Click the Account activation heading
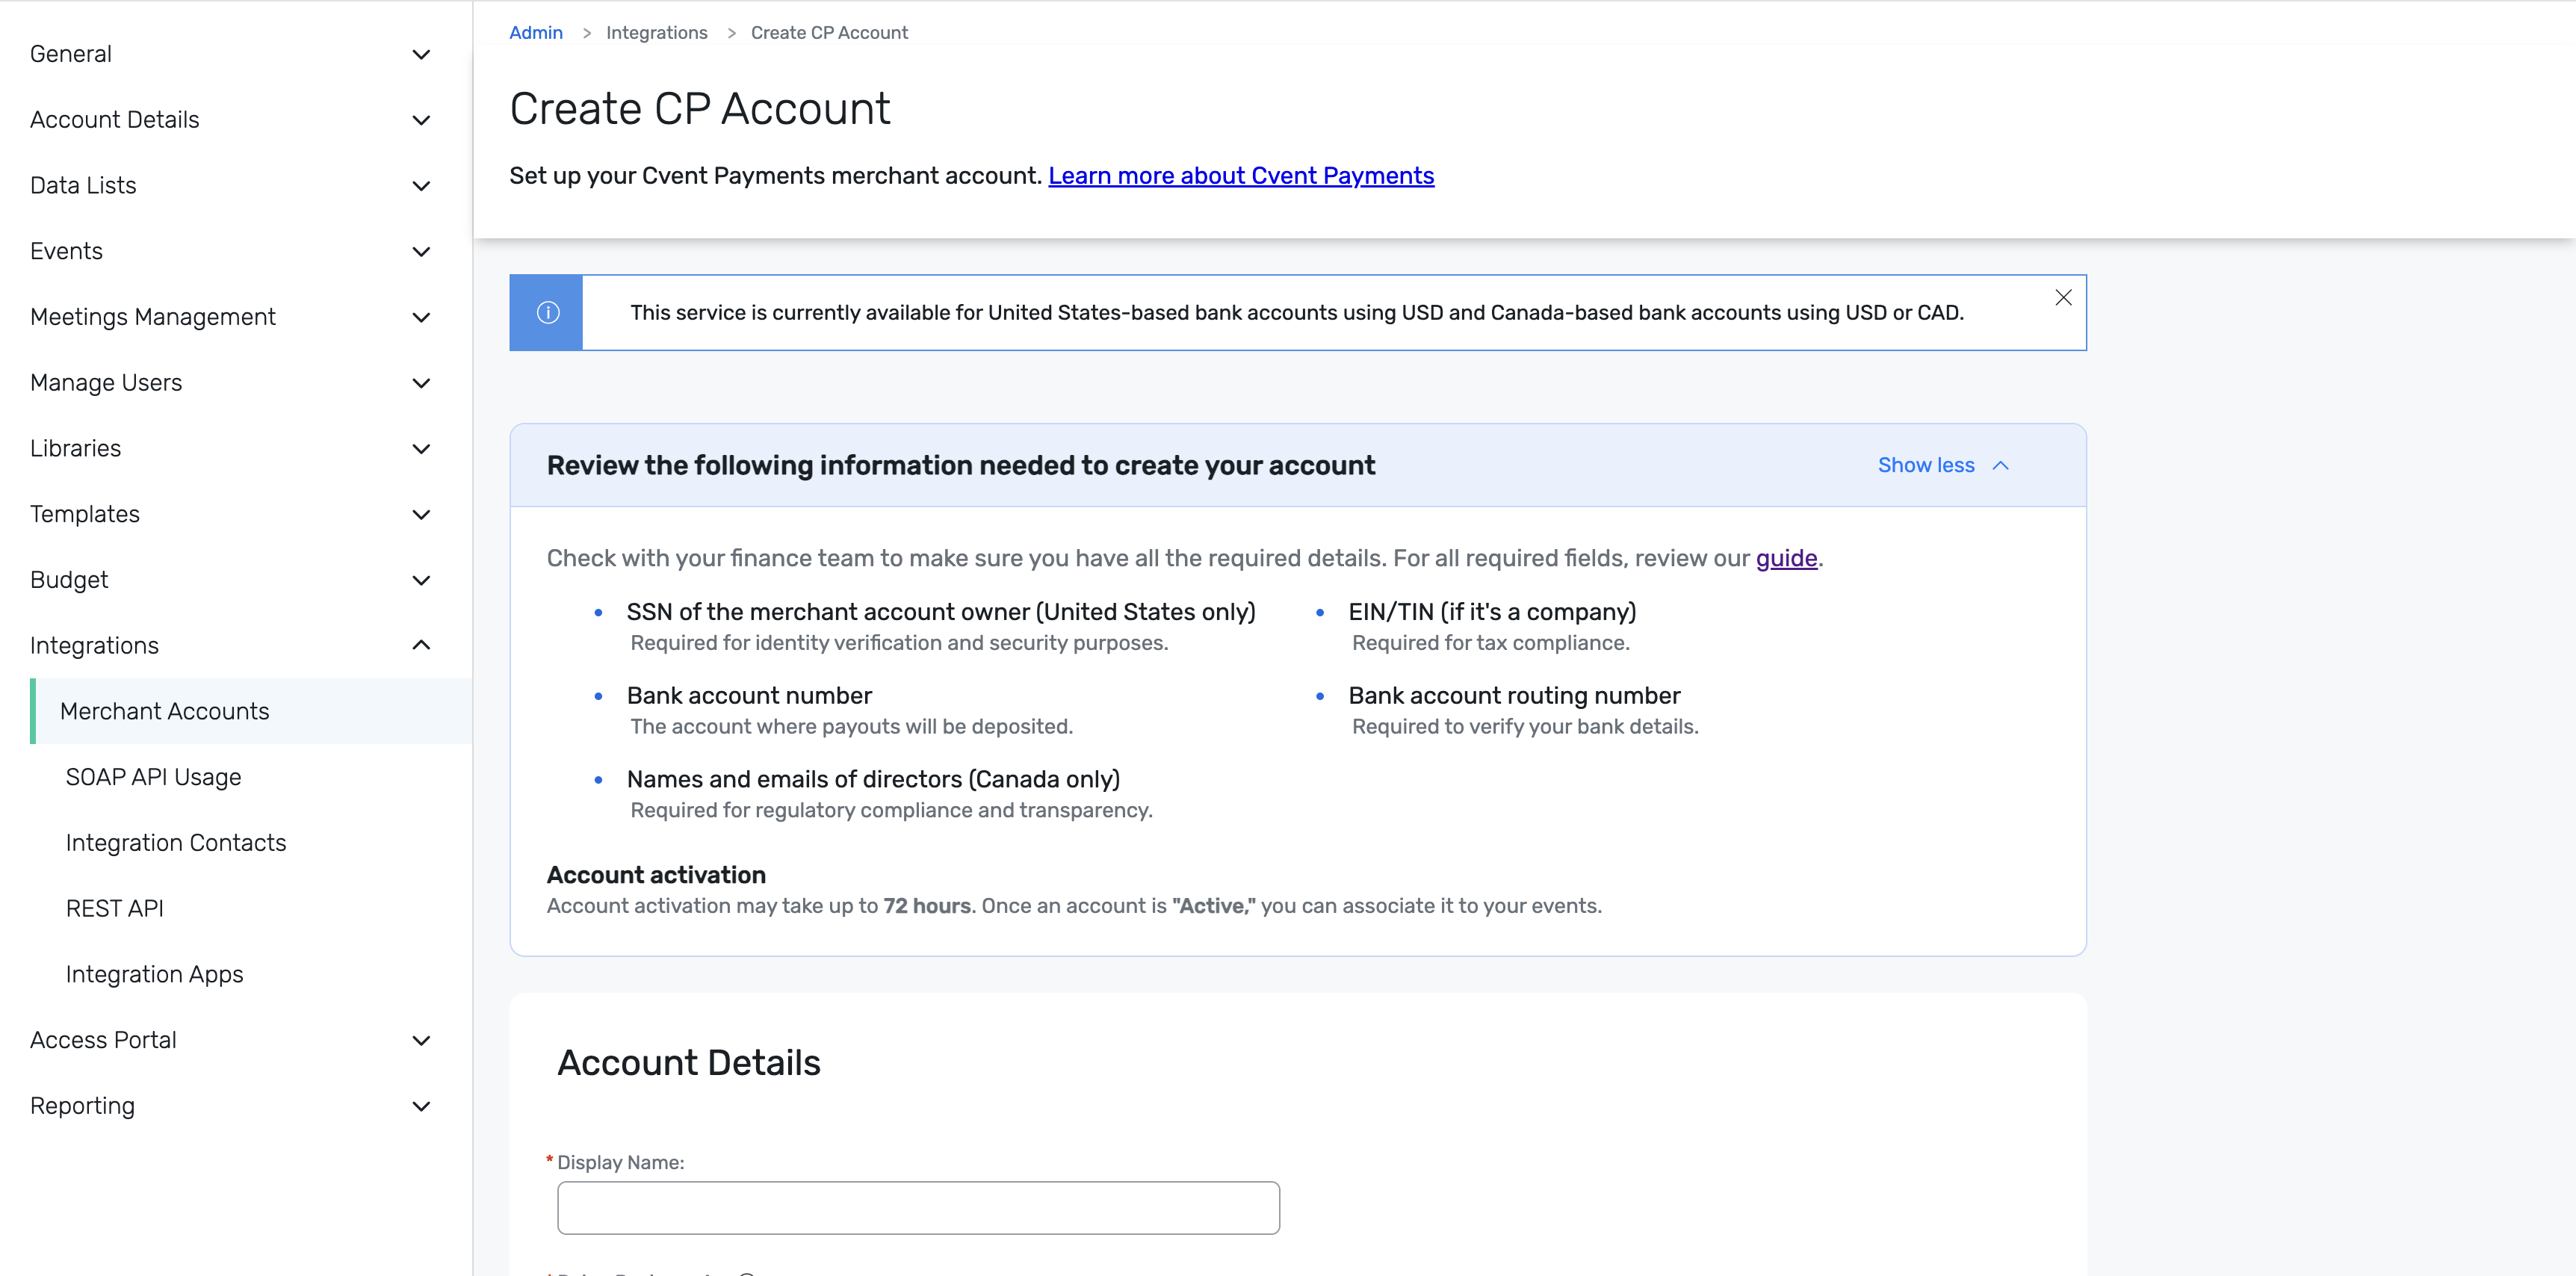 coord(656,875)
